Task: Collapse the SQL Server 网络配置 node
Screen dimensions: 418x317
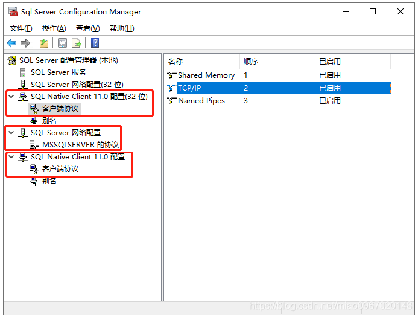Action: [11, 132]
